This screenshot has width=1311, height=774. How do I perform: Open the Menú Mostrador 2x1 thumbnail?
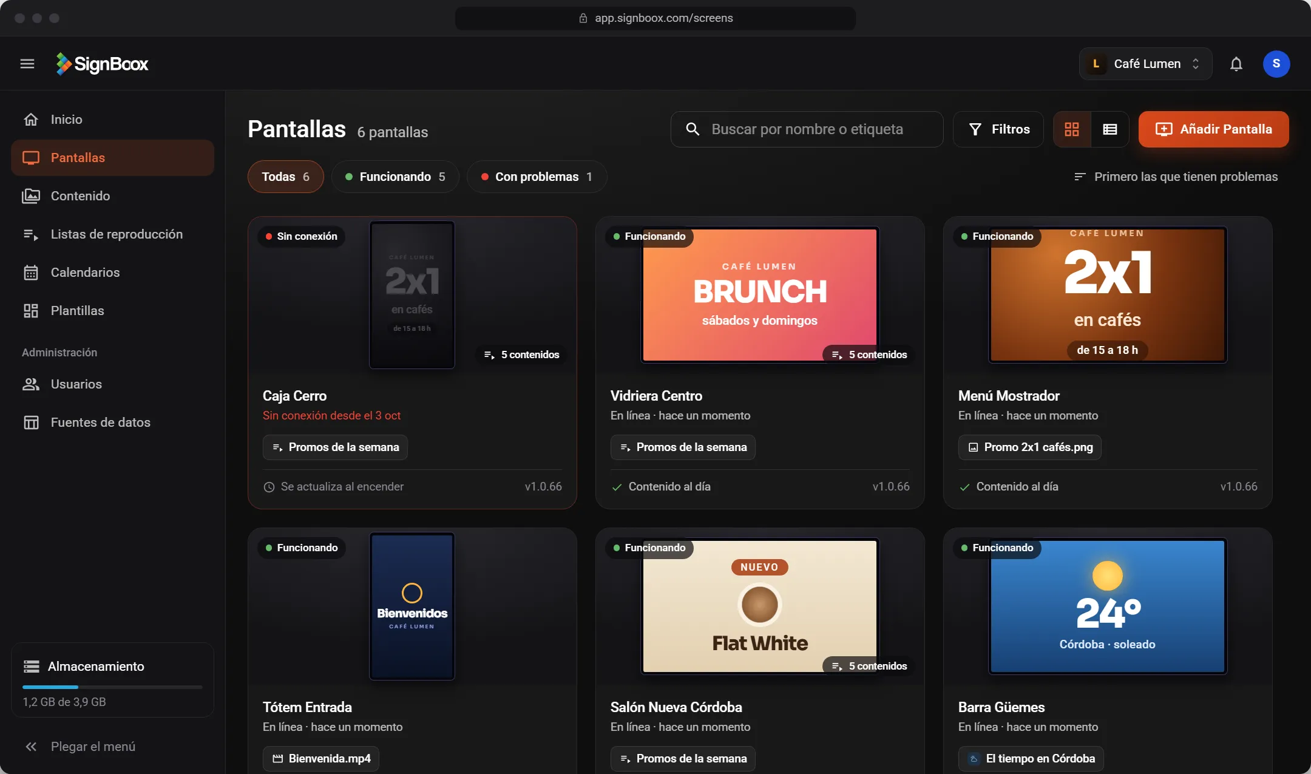[1108, 294]
